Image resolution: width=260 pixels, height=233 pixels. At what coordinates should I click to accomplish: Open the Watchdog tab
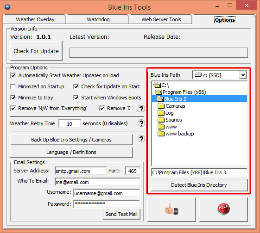click(x=98, y=19)
